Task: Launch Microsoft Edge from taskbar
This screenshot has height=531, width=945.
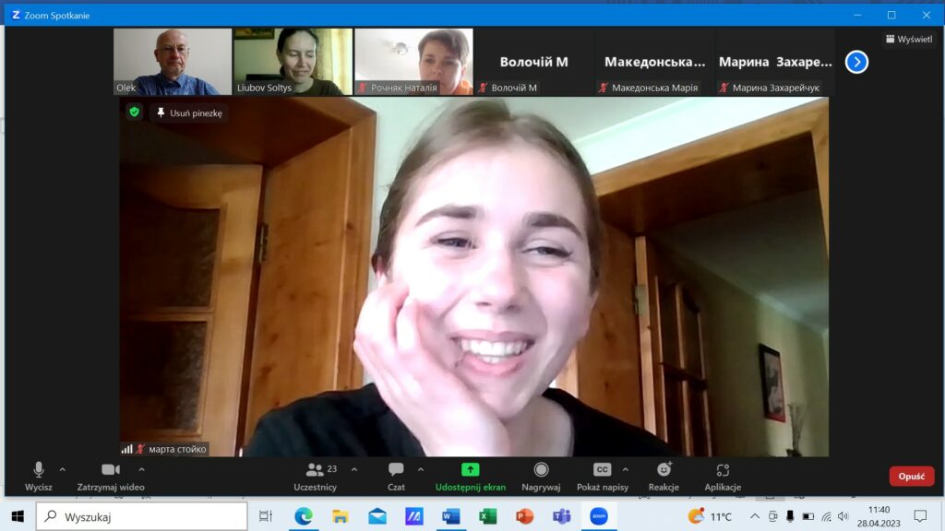Action: pyautogui.click(x=303, y=516)
